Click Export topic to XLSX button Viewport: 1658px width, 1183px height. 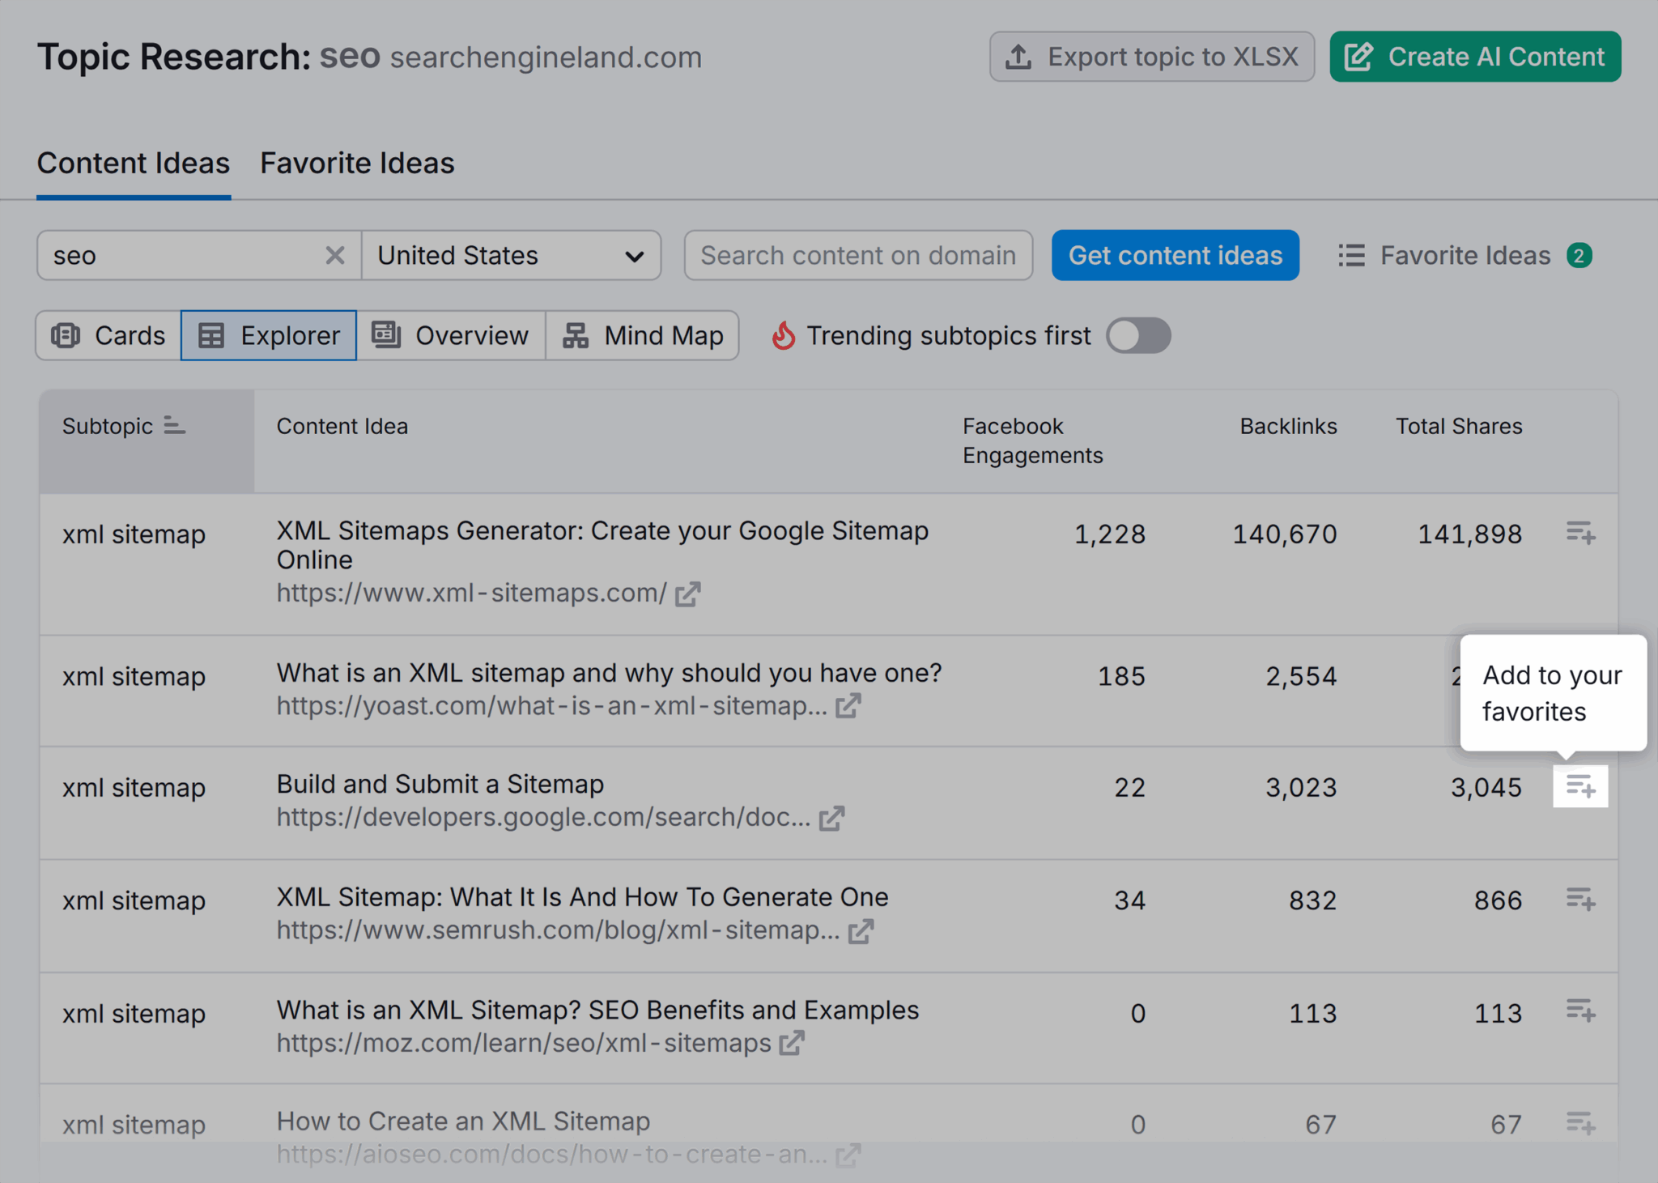pos(1152,57)
